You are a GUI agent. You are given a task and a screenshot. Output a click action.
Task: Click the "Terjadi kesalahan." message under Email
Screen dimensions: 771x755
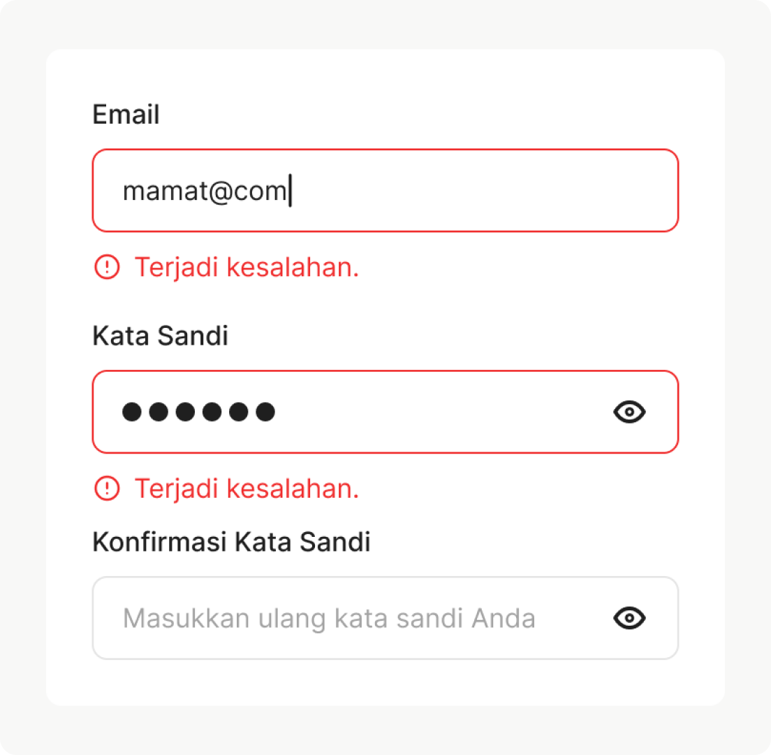[x=247, y=267]
